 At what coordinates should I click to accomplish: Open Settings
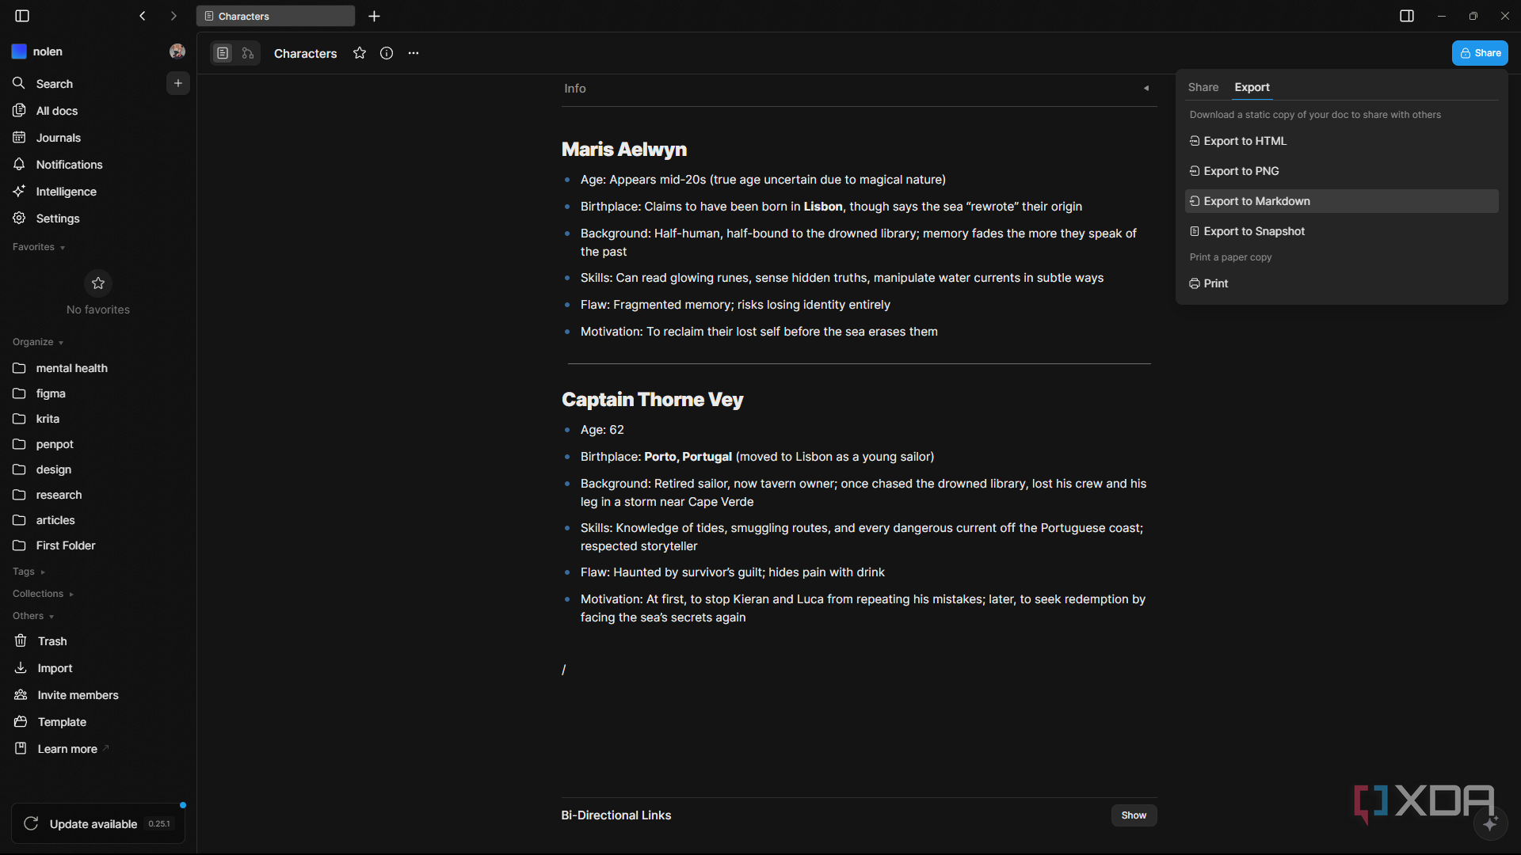(98, 218)
